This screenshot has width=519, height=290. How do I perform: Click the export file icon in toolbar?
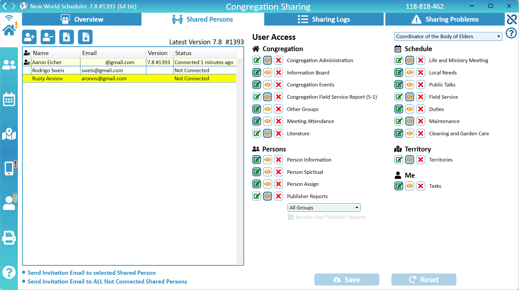[x=67, y=37]
